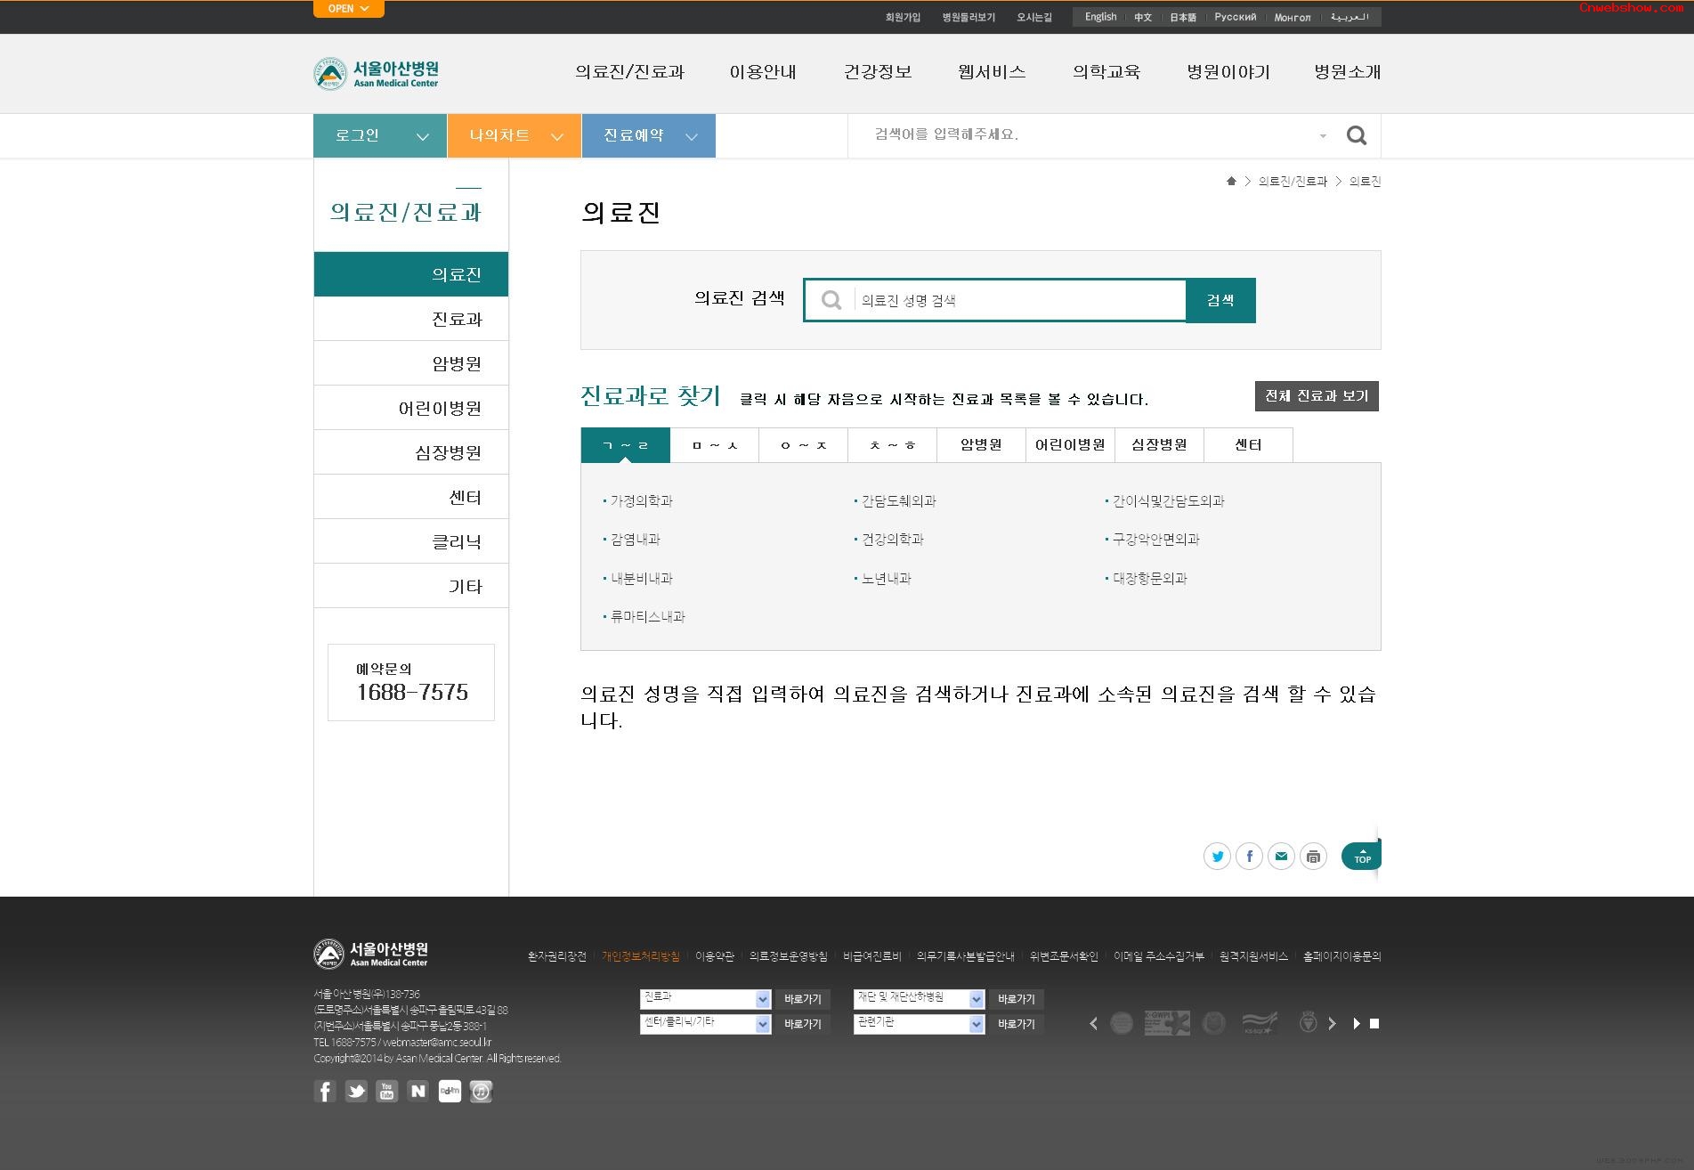The image size is (1694, 1170).
Task: Click the first round certification badge in the footer
Action: (x=1122, y=1023)
